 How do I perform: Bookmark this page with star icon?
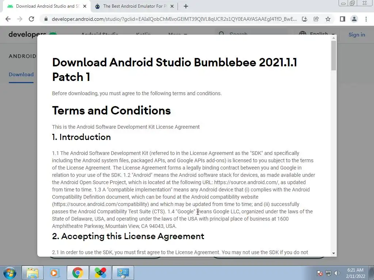(328, 19)
